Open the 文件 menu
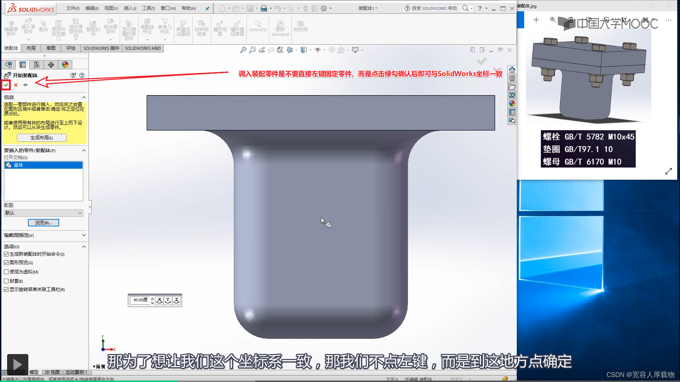Viewport: 680px width, 382px height. click(x=73, y=8)
